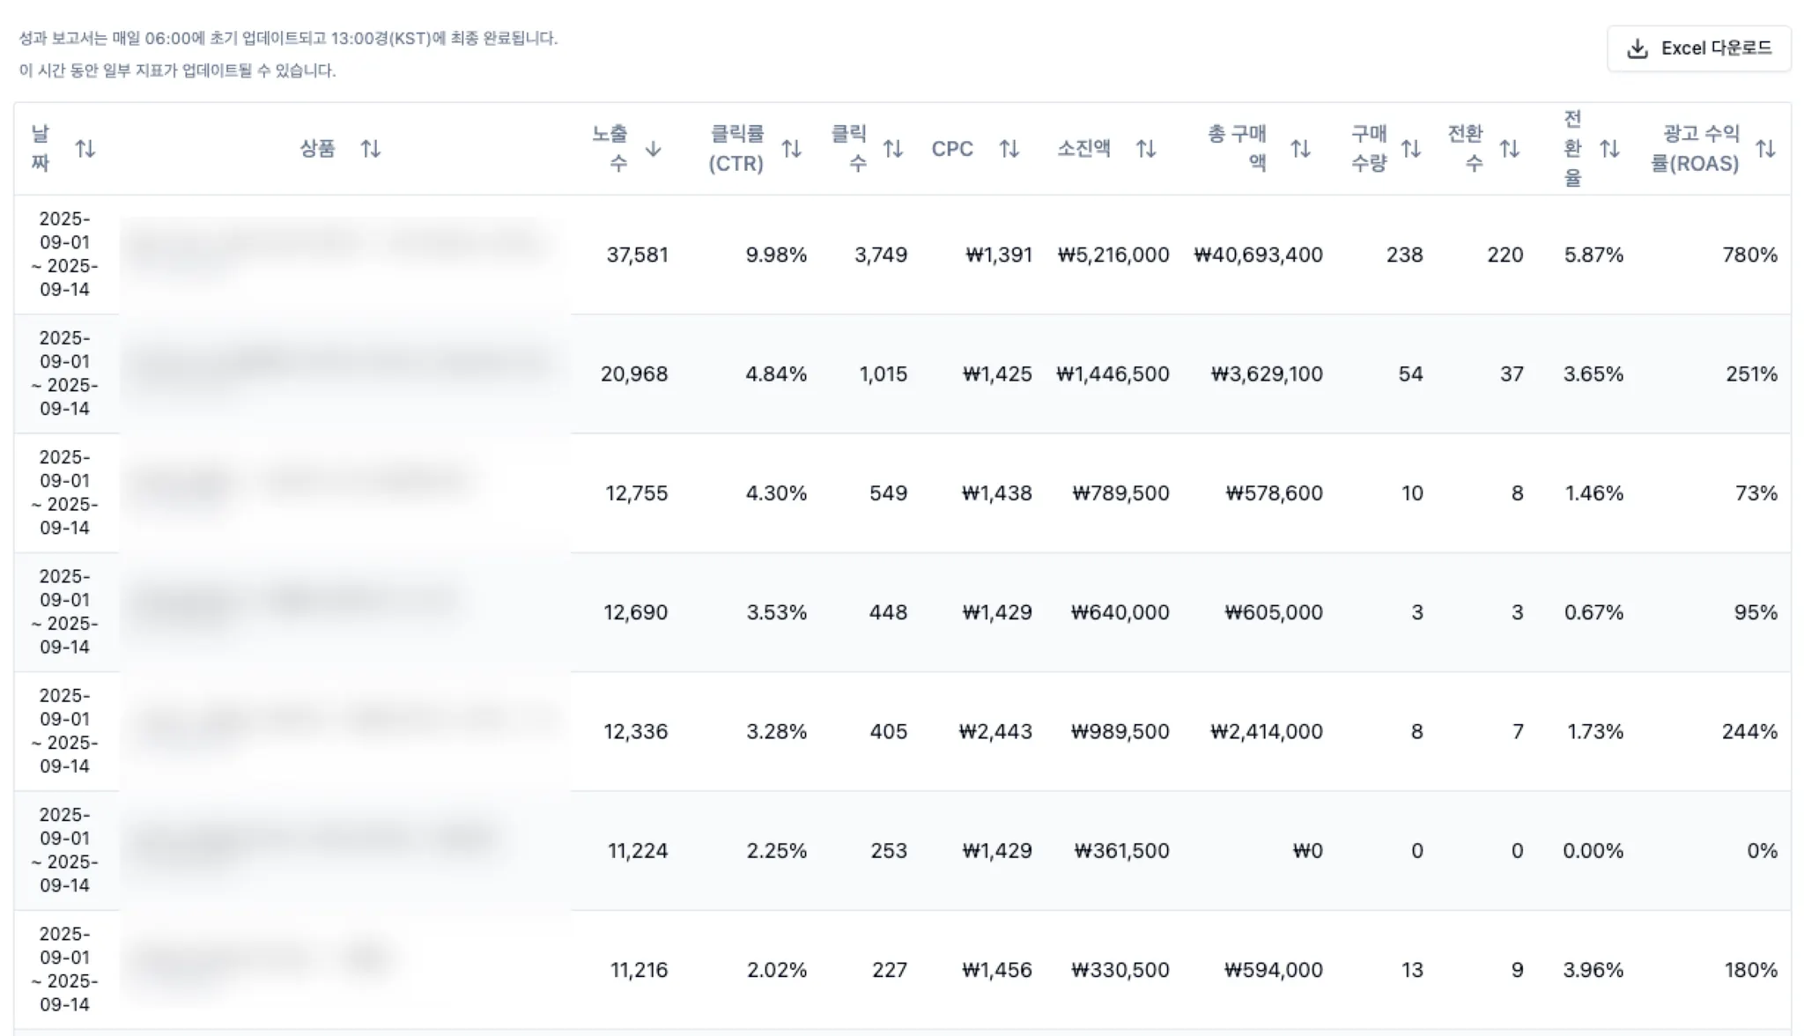Image resolution: width=1804 pixels, height=1036 pixels.
Task: Click the CPC column header label
Action: click(x=952, y=149)
